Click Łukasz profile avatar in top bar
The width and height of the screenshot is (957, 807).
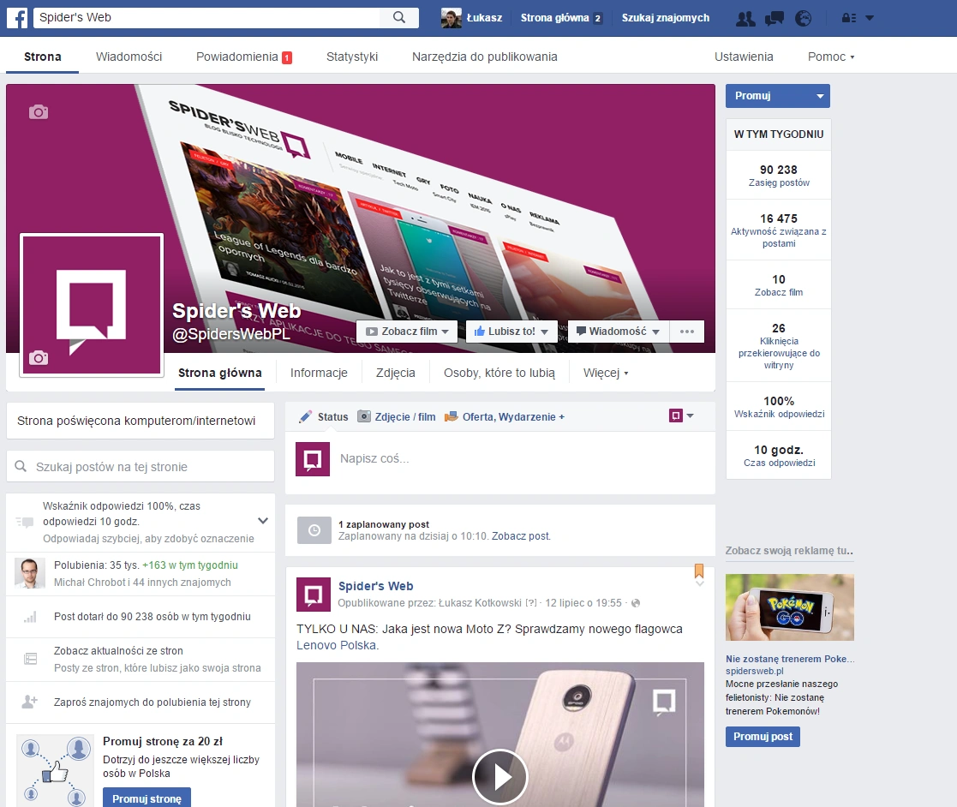(x=451, y=18)
